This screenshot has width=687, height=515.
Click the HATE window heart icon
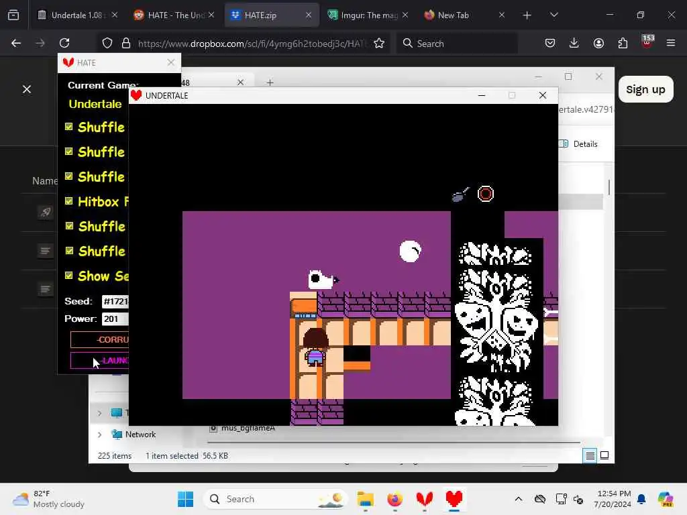(68, 62)
